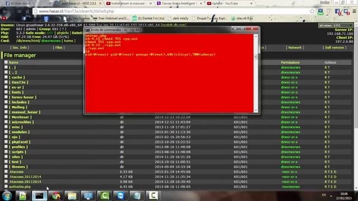The image size is (358, 201).
Task: Click the green-badge extension icon beside star
Action: (321, 12)
